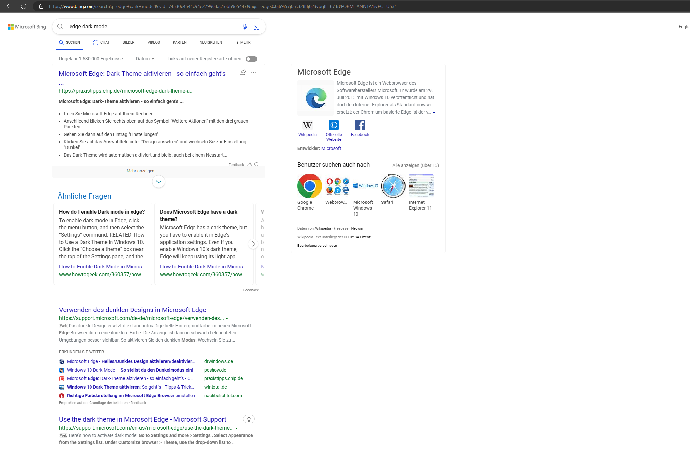Select the Google Chrome thumbnail

(309, 186)
